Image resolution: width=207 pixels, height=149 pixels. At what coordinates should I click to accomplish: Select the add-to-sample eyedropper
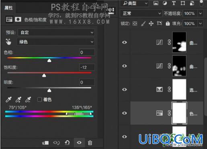18,99
